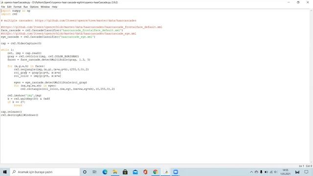Click the 'Ln: 1' status bar indicator
Viewport: 313px width, 176px height.
(301, 166)
